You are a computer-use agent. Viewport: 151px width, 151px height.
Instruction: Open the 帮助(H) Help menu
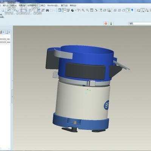[x=73, y=6]
